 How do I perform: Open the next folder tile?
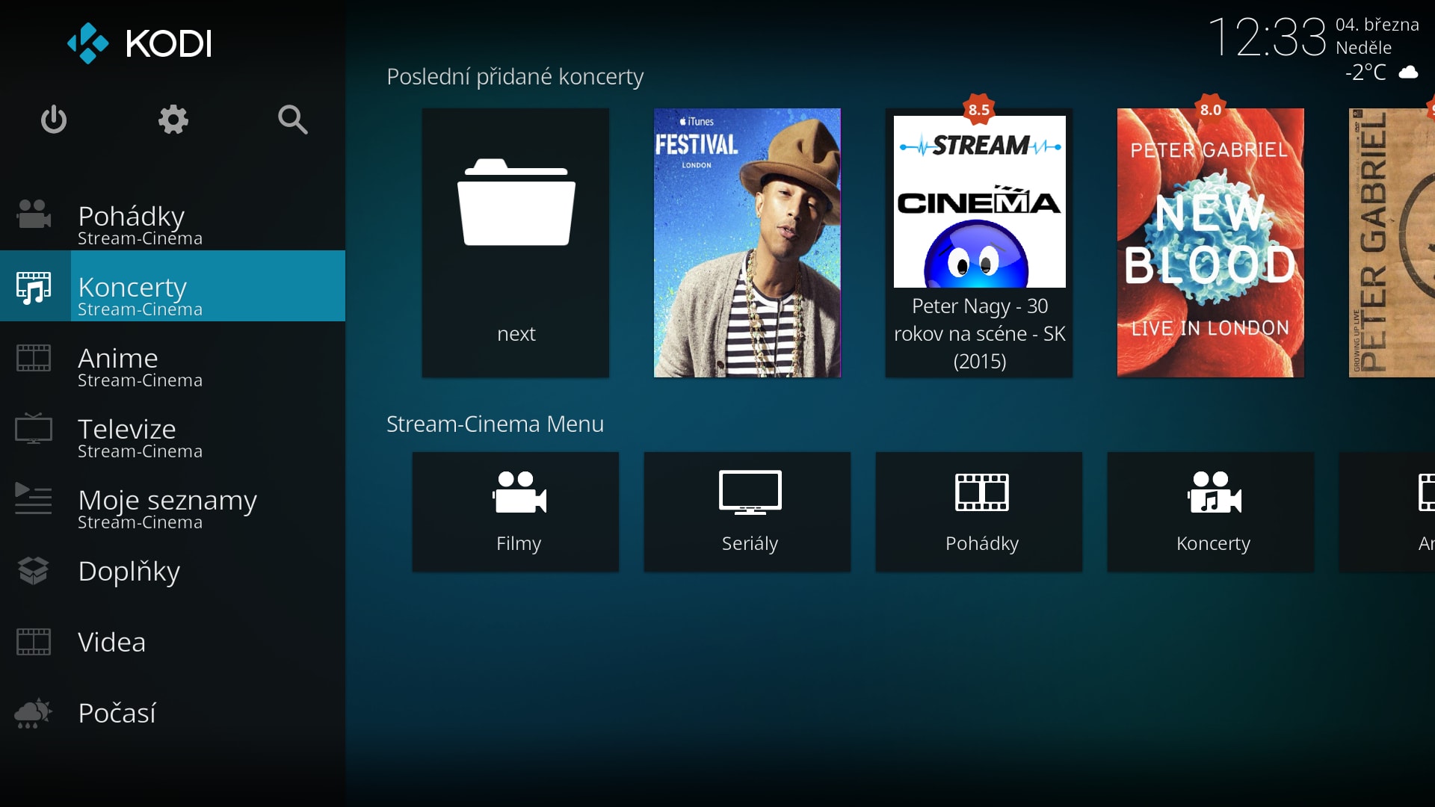click(x=516, y=243)
